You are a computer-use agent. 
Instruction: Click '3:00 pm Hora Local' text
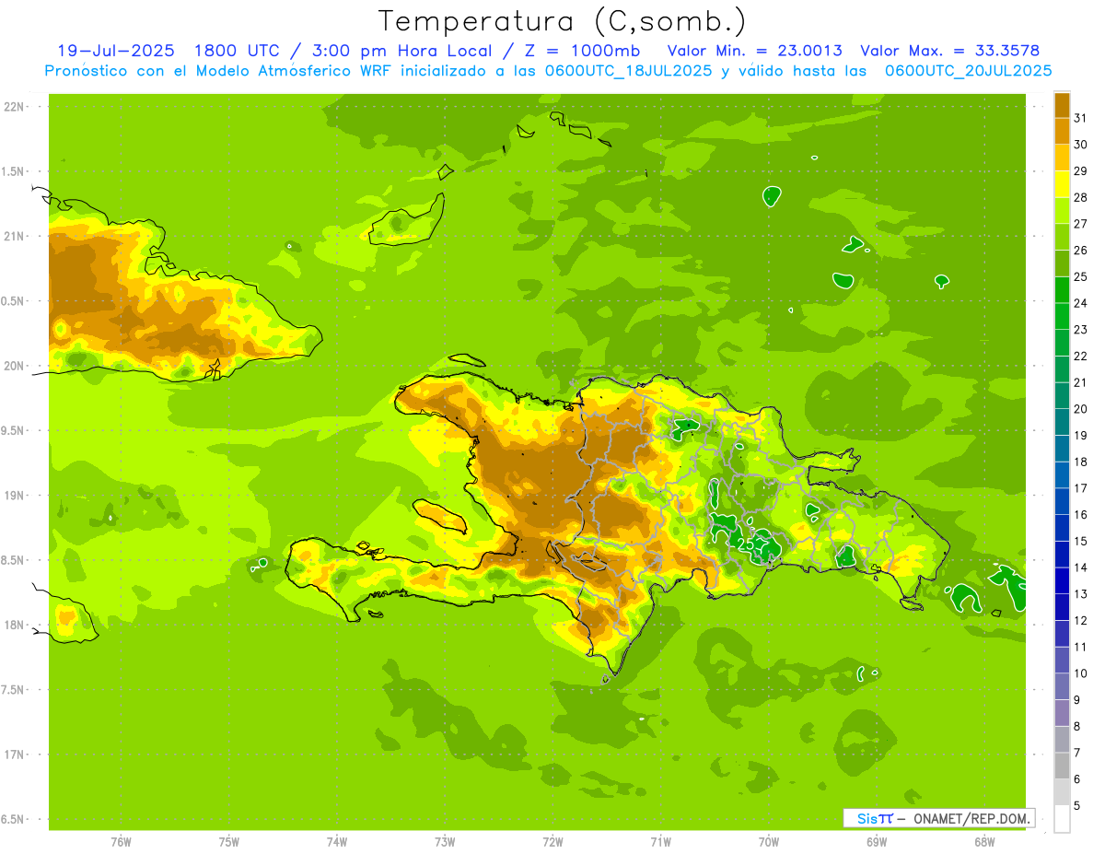click(403, 51)
